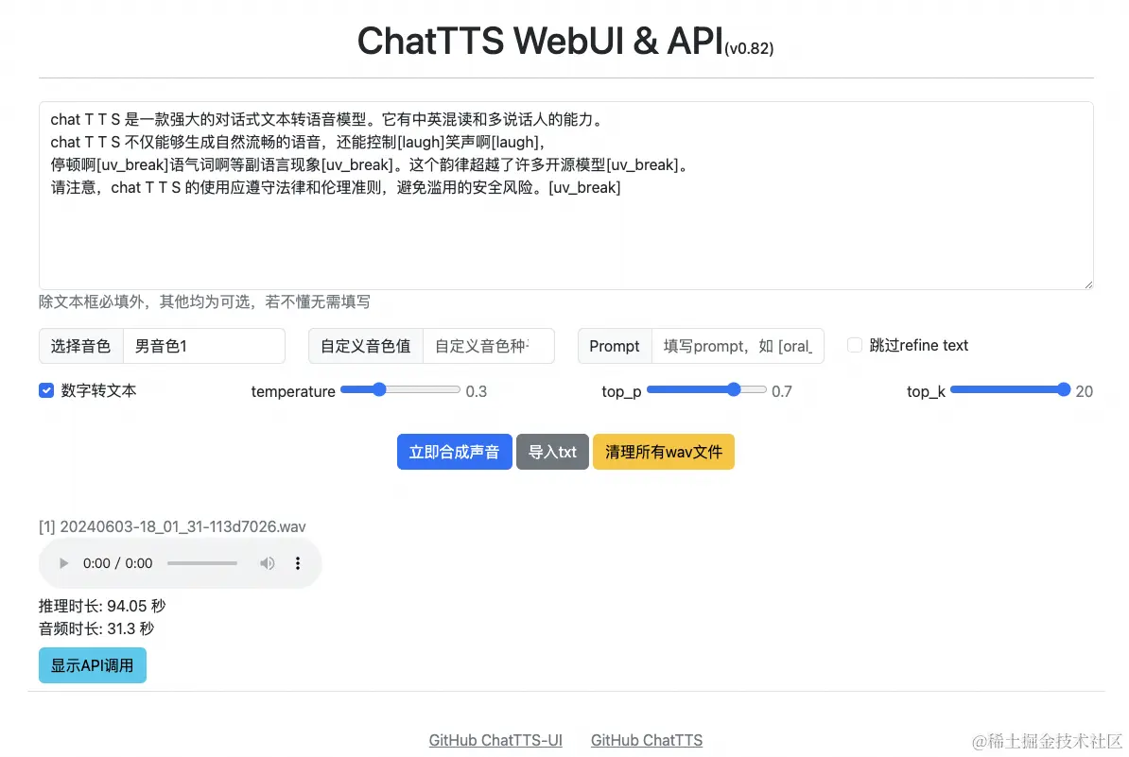1129x757 pixels.
Task: Toggle the 数字转文本 checkbox
Action: click(x=46, y=390)
